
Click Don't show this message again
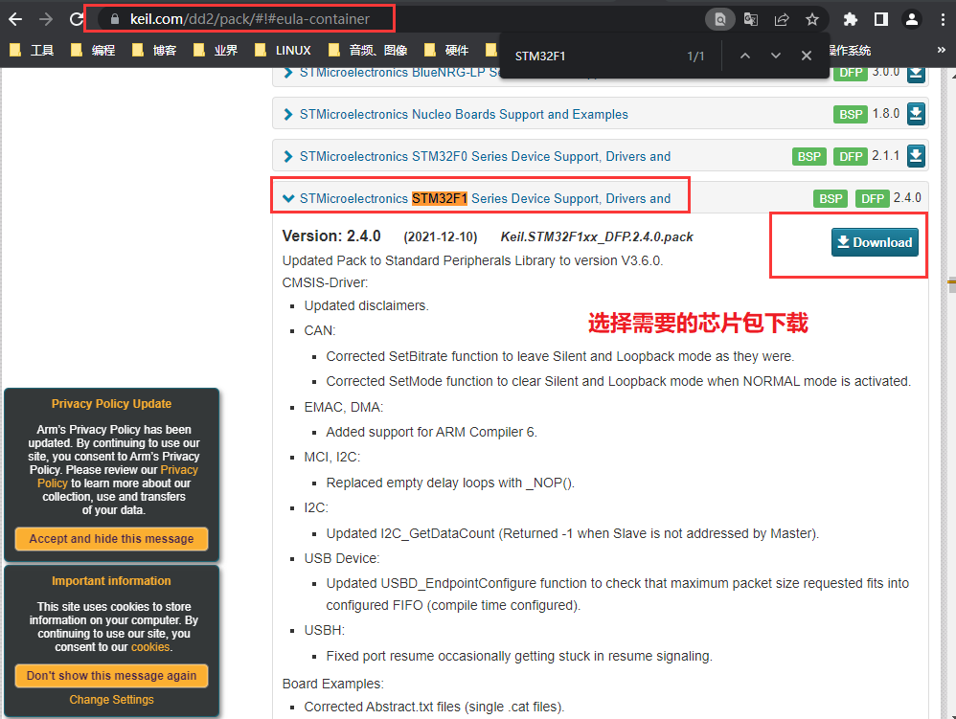pyautogui.click(x=111, y=676)
